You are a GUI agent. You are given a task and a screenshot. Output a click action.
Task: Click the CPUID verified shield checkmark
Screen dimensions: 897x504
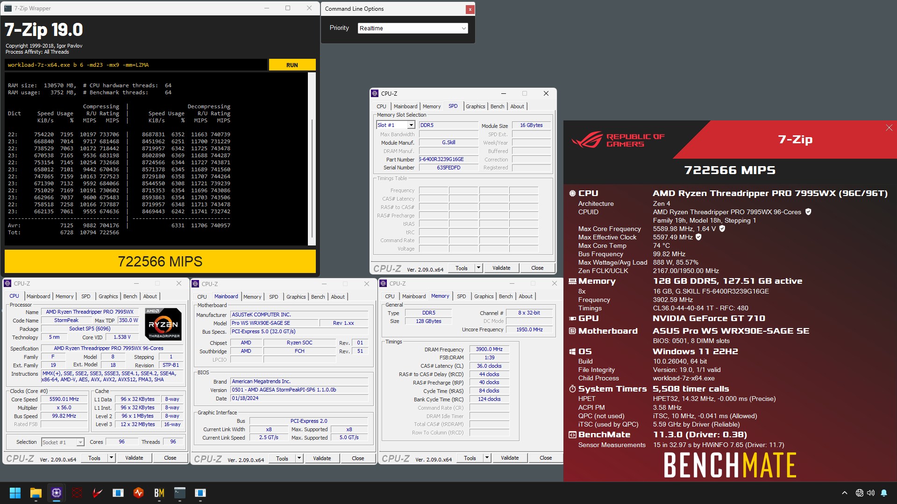[808, 212]
